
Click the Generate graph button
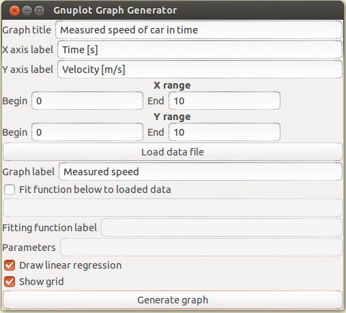coord(173,300)
